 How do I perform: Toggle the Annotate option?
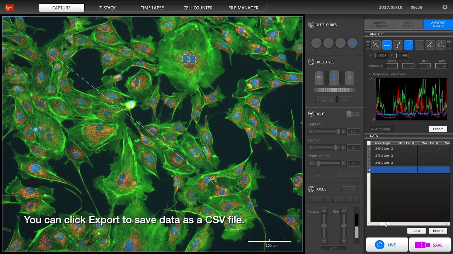[380, 129]
